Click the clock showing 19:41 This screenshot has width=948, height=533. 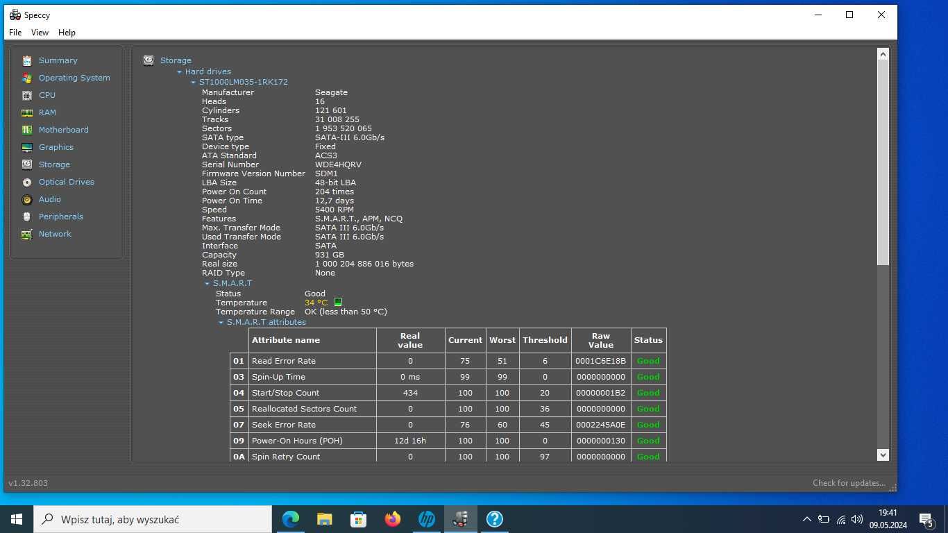[x=888, y=513]
